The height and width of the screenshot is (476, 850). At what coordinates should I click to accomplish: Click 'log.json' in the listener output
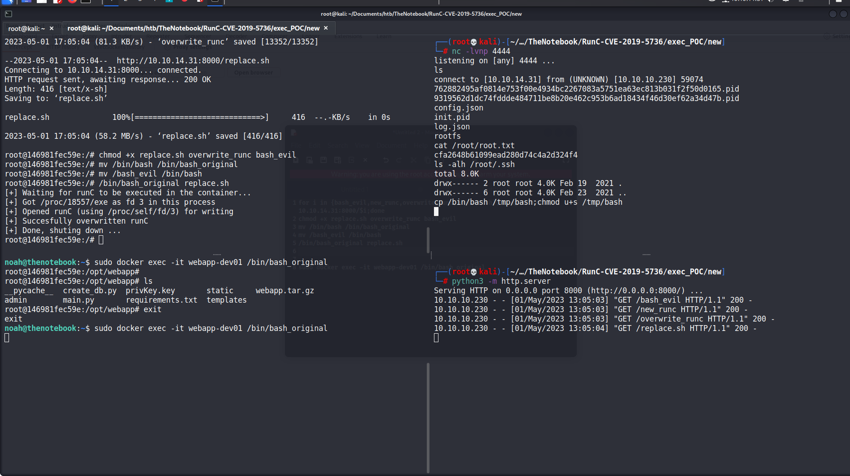pyautogui.click(x=452, y=127)
